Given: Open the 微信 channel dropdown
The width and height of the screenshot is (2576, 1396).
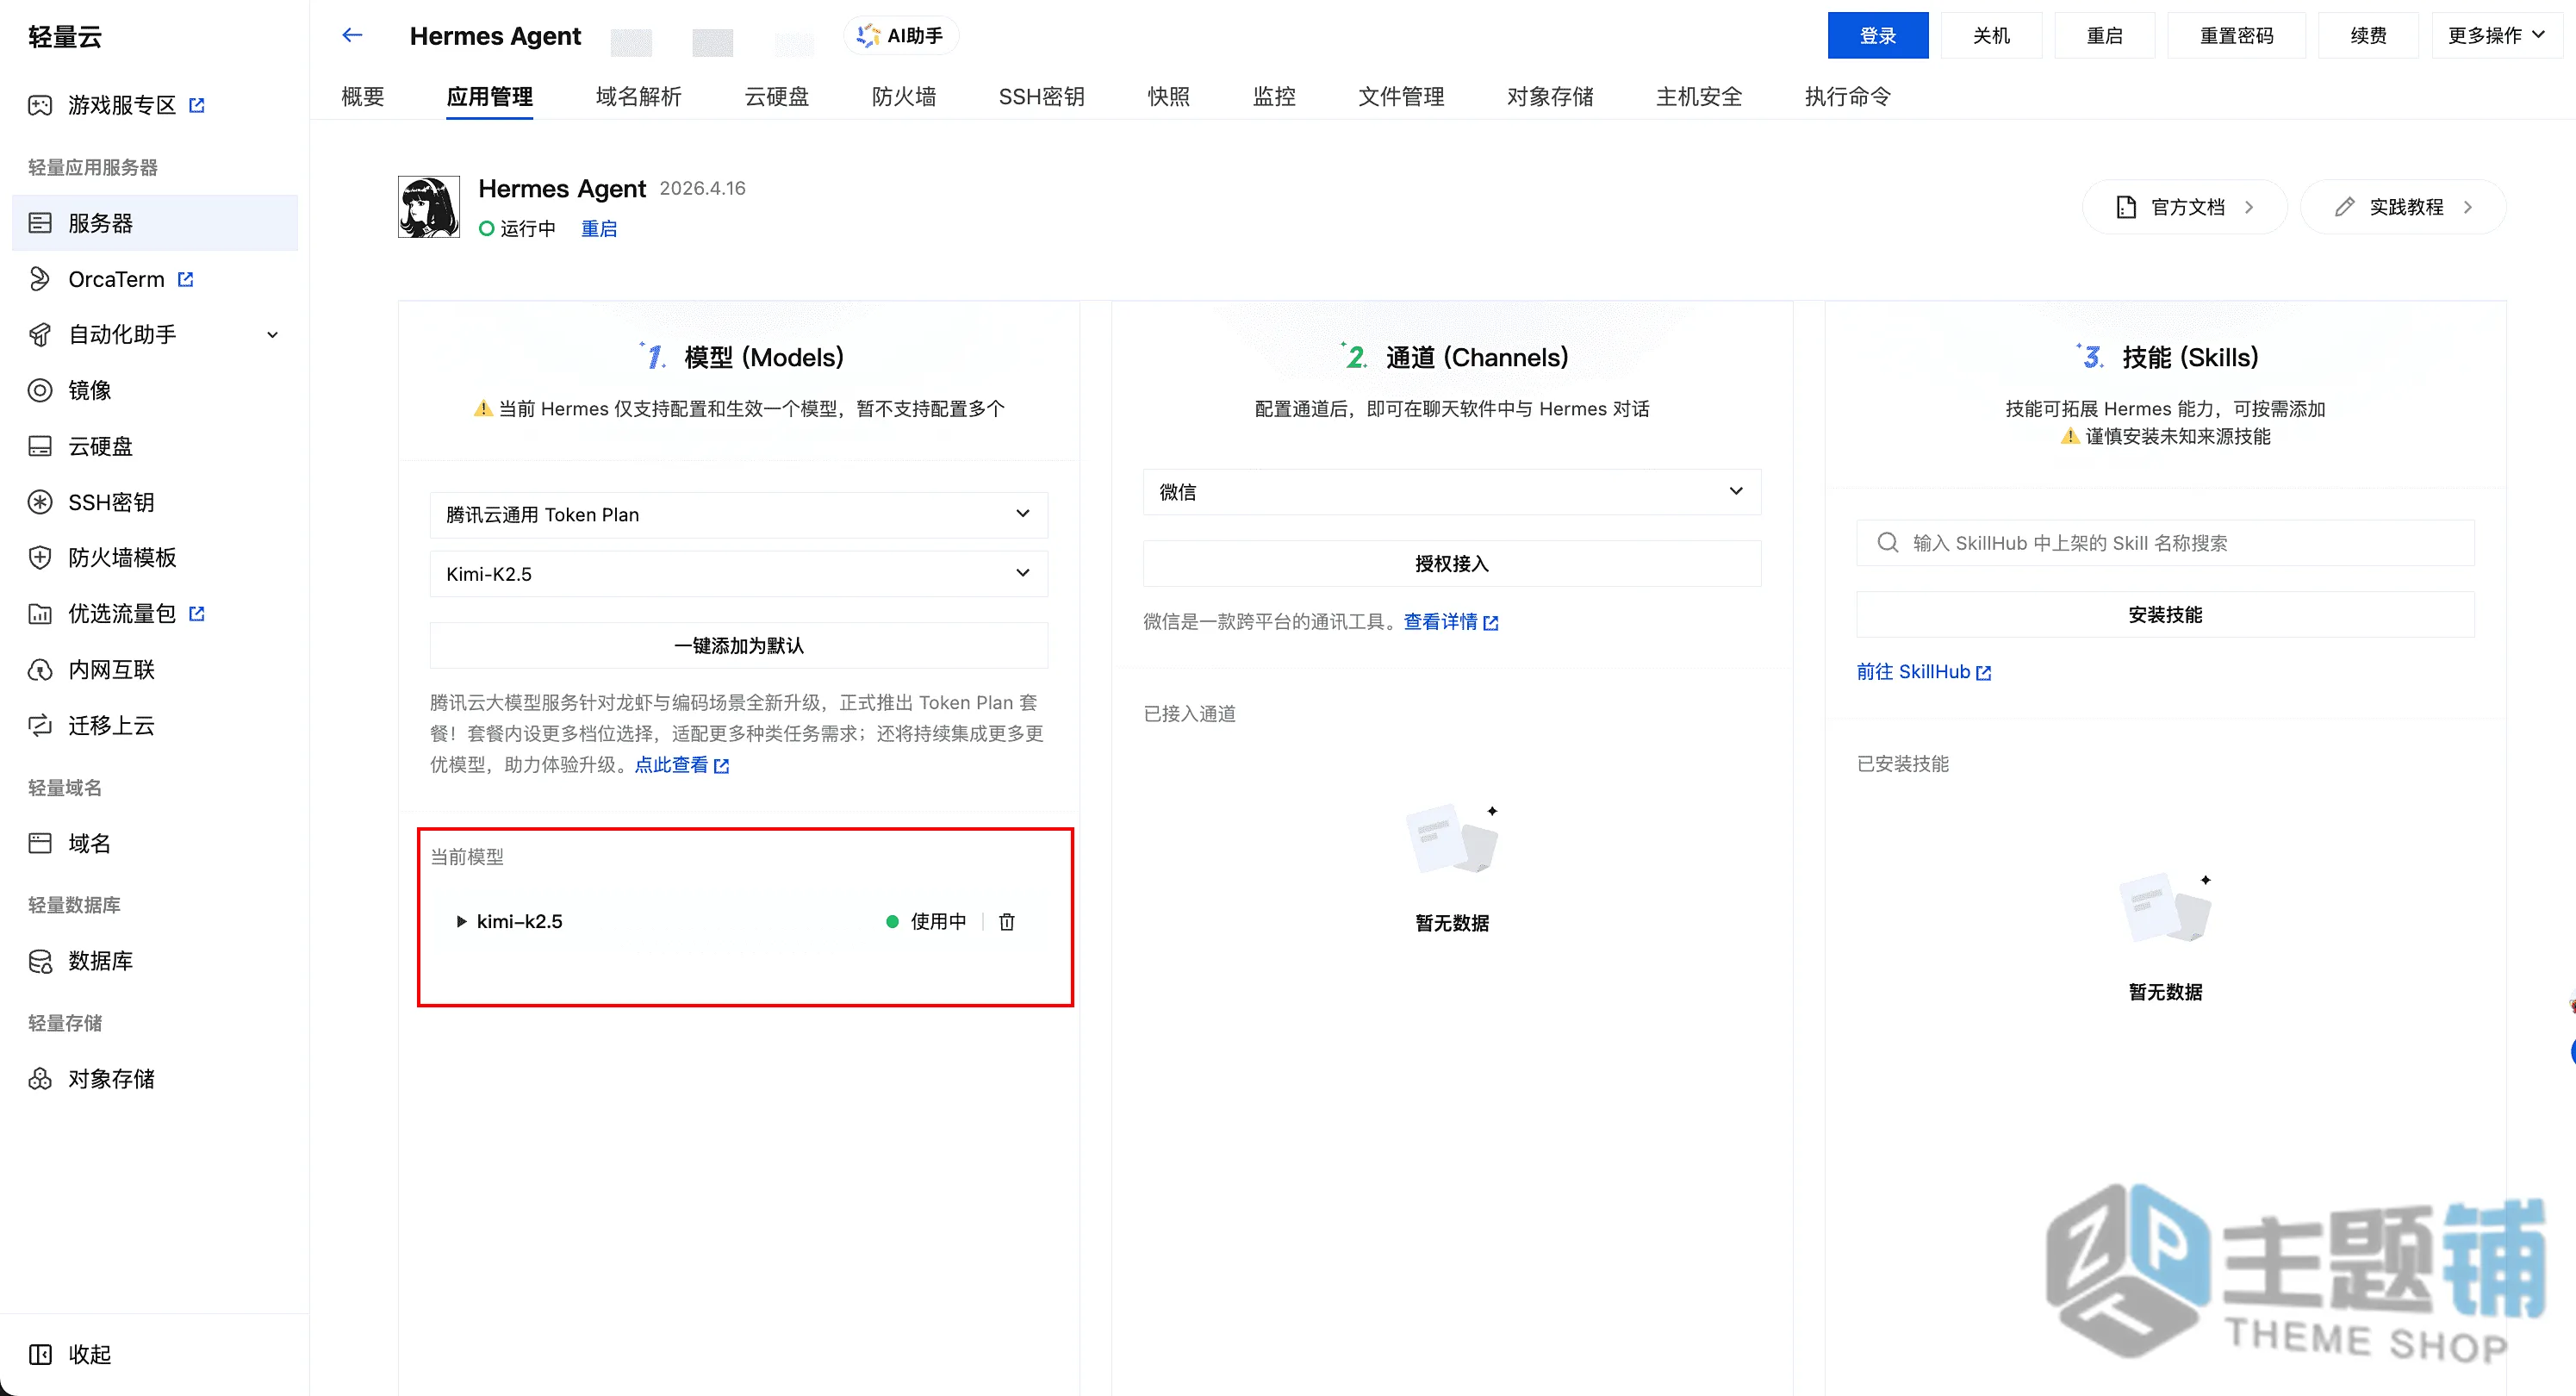Looking at the screenshot, I should 1452,491.
